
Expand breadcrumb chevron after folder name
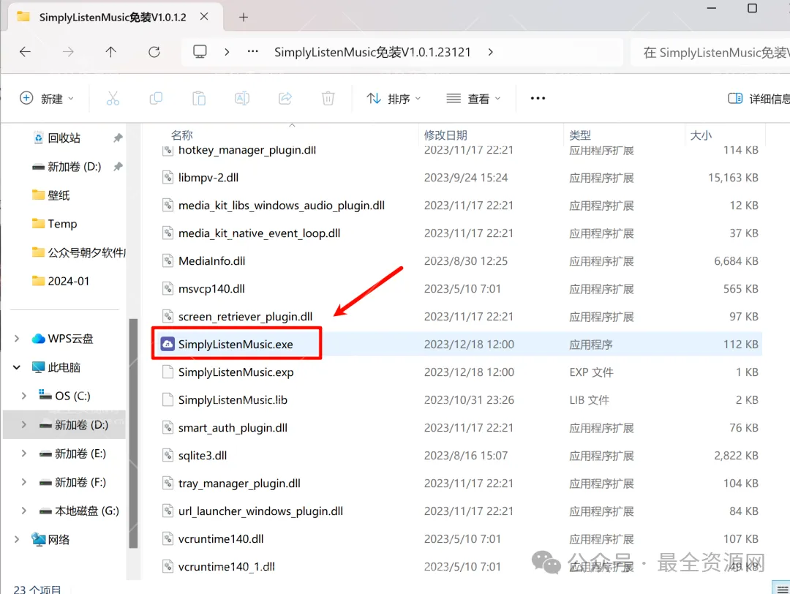(x=491, y=52)
